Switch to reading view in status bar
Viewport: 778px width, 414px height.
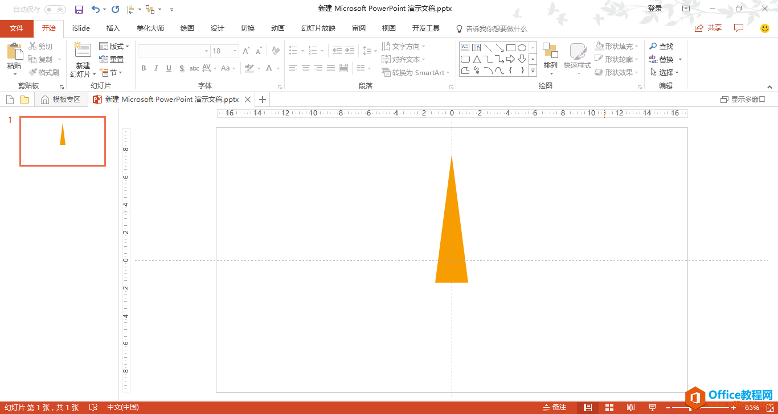[x=630, y=407]
